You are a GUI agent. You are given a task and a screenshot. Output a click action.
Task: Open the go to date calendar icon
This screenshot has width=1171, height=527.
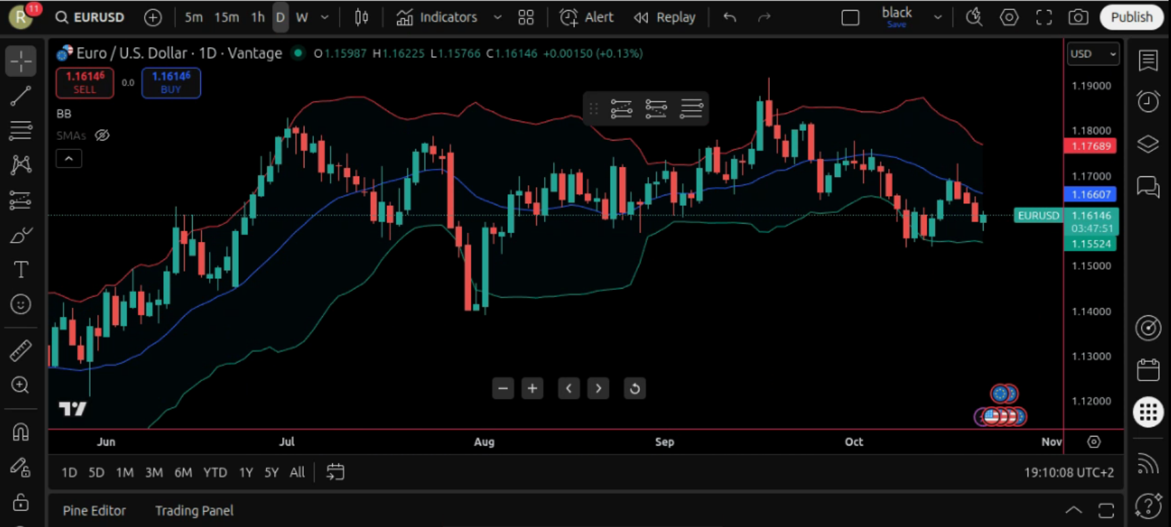336,472
